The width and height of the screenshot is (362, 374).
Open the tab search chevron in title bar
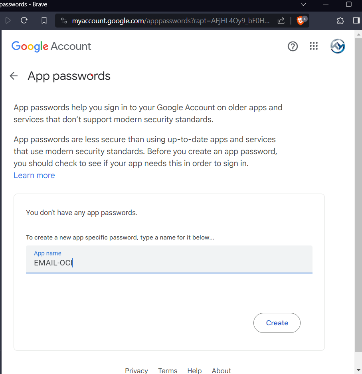(304, 4)
